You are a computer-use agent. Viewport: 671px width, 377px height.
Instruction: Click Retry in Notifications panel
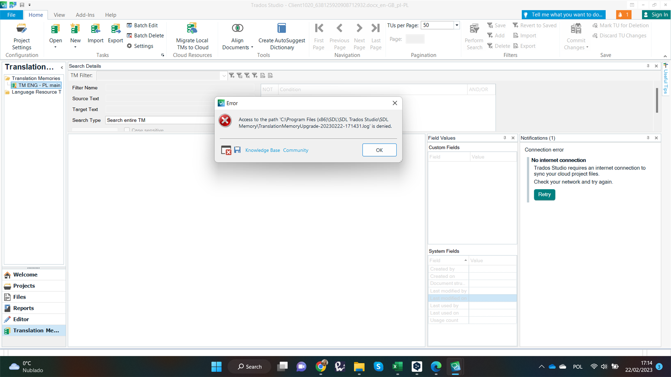544,194
